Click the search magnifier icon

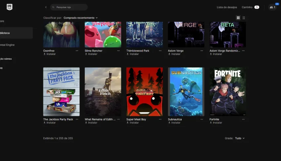53,7
